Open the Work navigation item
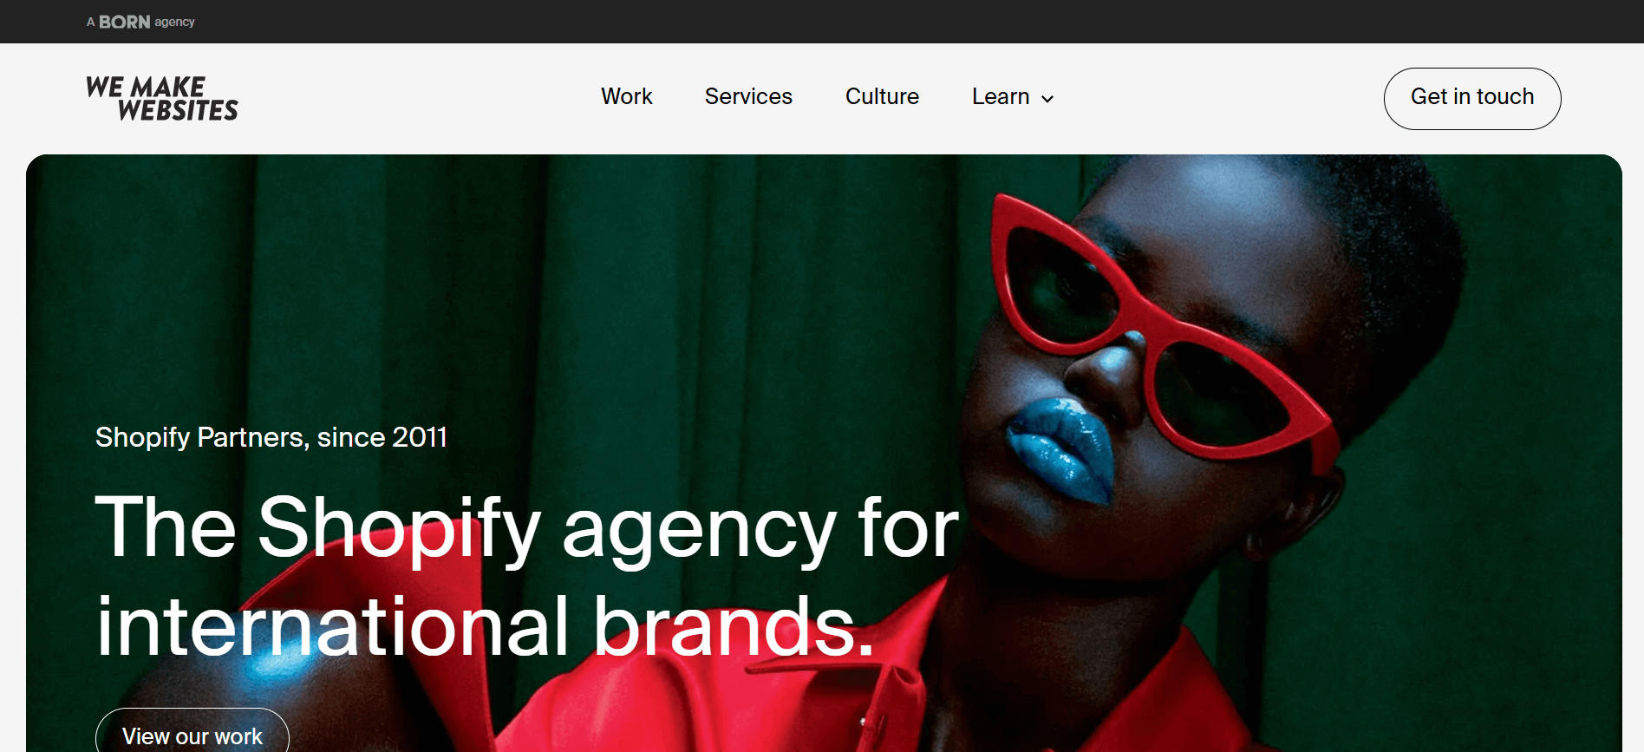The image size is (1644, 752). [x=626, y=96]
